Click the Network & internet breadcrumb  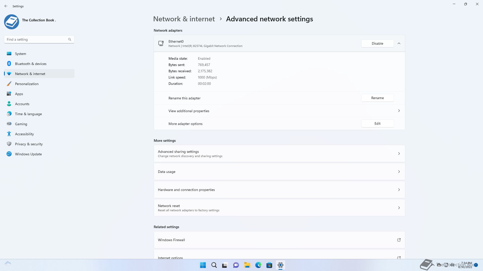pyautogui.click(x=184, y=19)
